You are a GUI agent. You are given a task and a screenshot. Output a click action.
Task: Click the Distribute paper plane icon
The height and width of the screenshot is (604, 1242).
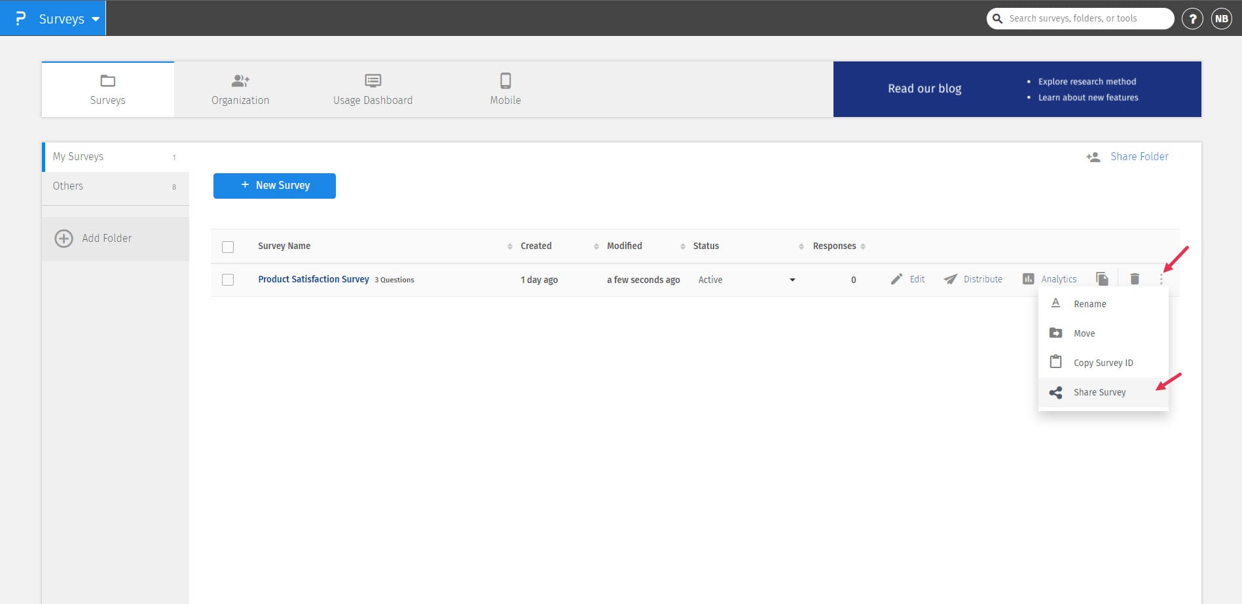point(951,279)
